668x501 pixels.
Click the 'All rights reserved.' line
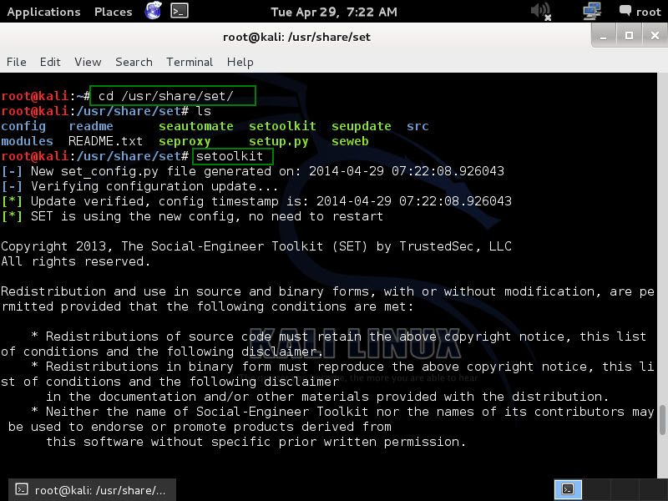point(75,261)
